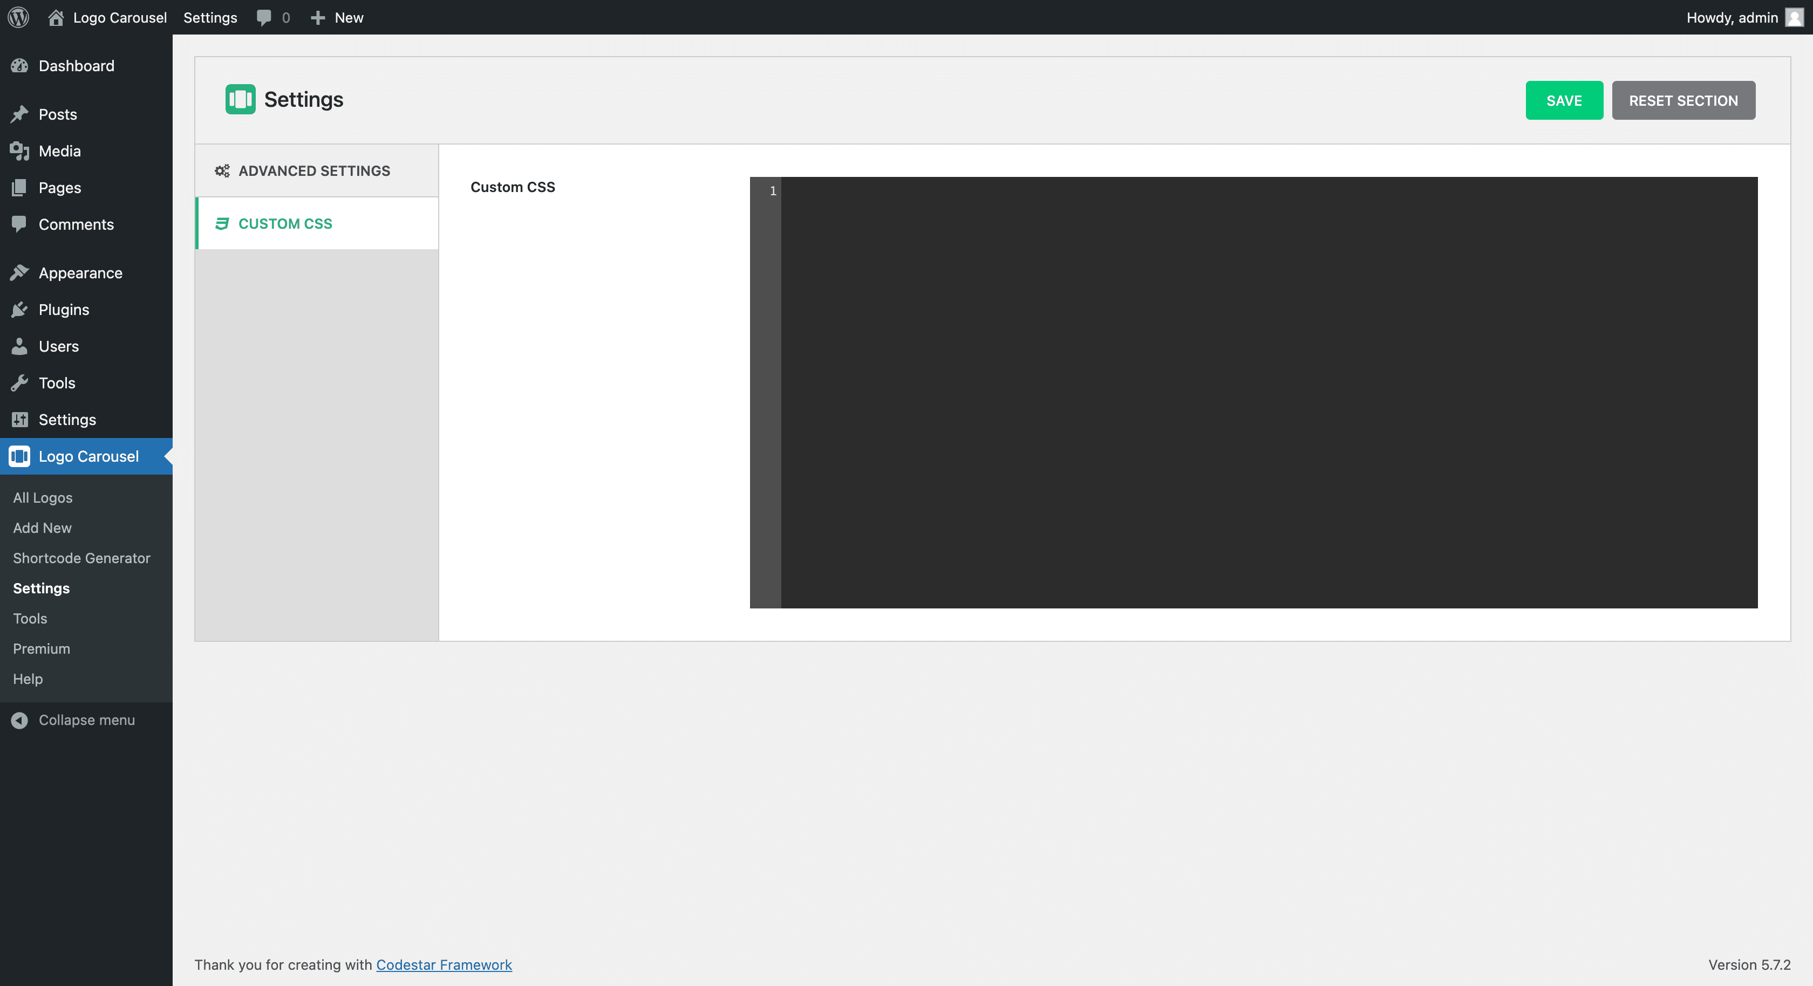Open the comments bubble icon in the admin bar
1813x986 pixels.
[264, 18]
